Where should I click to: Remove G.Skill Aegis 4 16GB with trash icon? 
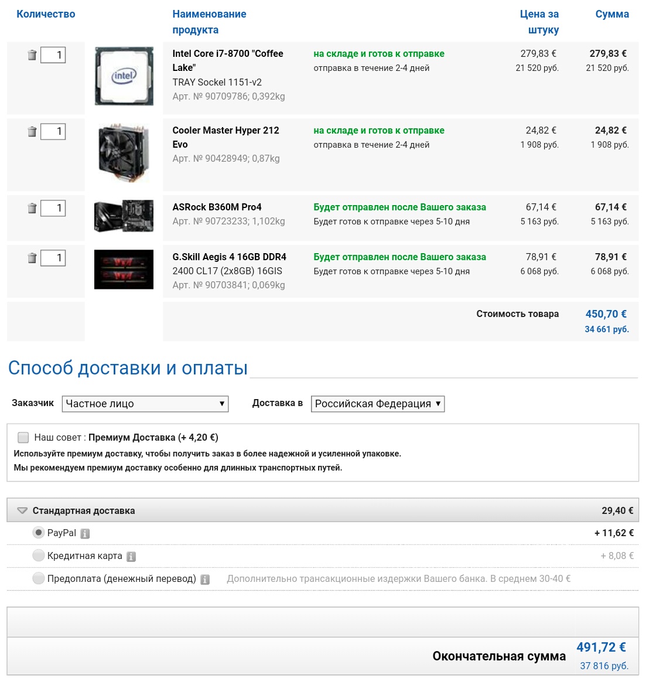(32, 258)
